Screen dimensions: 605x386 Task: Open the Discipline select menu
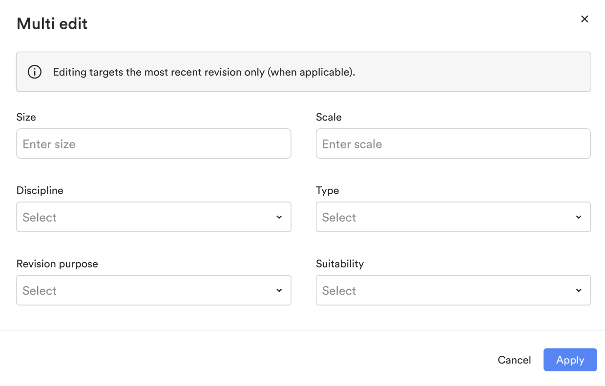pyautogui.click(x=154, y=217)
